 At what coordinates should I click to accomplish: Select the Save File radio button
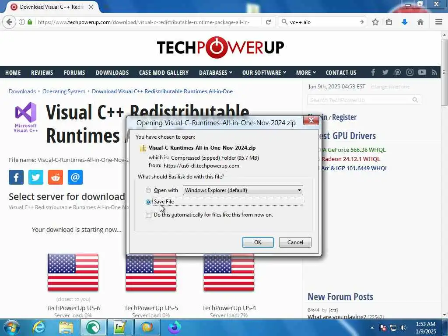[148, 202]
